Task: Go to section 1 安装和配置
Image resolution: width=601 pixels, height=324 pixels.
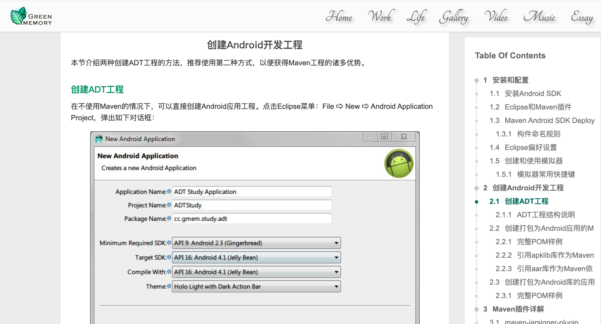Action: [506, 80]
